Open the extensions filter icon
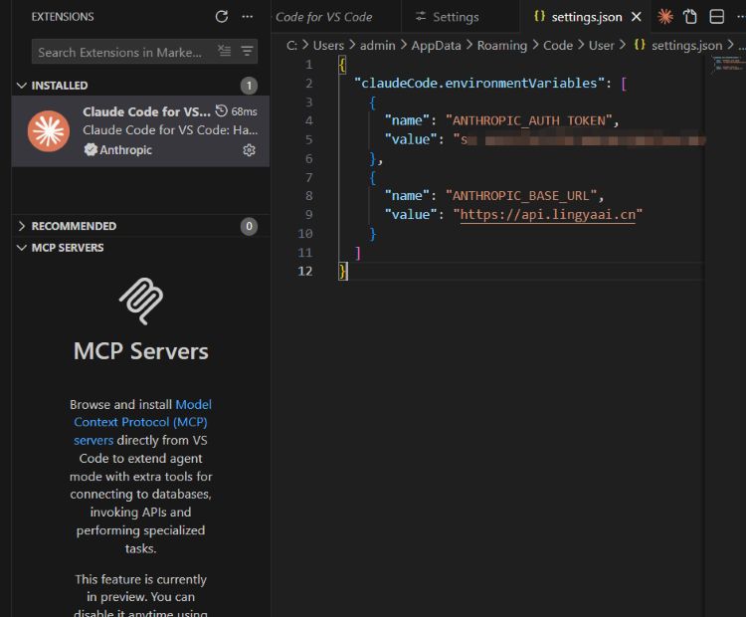 [x=248, y=51]
